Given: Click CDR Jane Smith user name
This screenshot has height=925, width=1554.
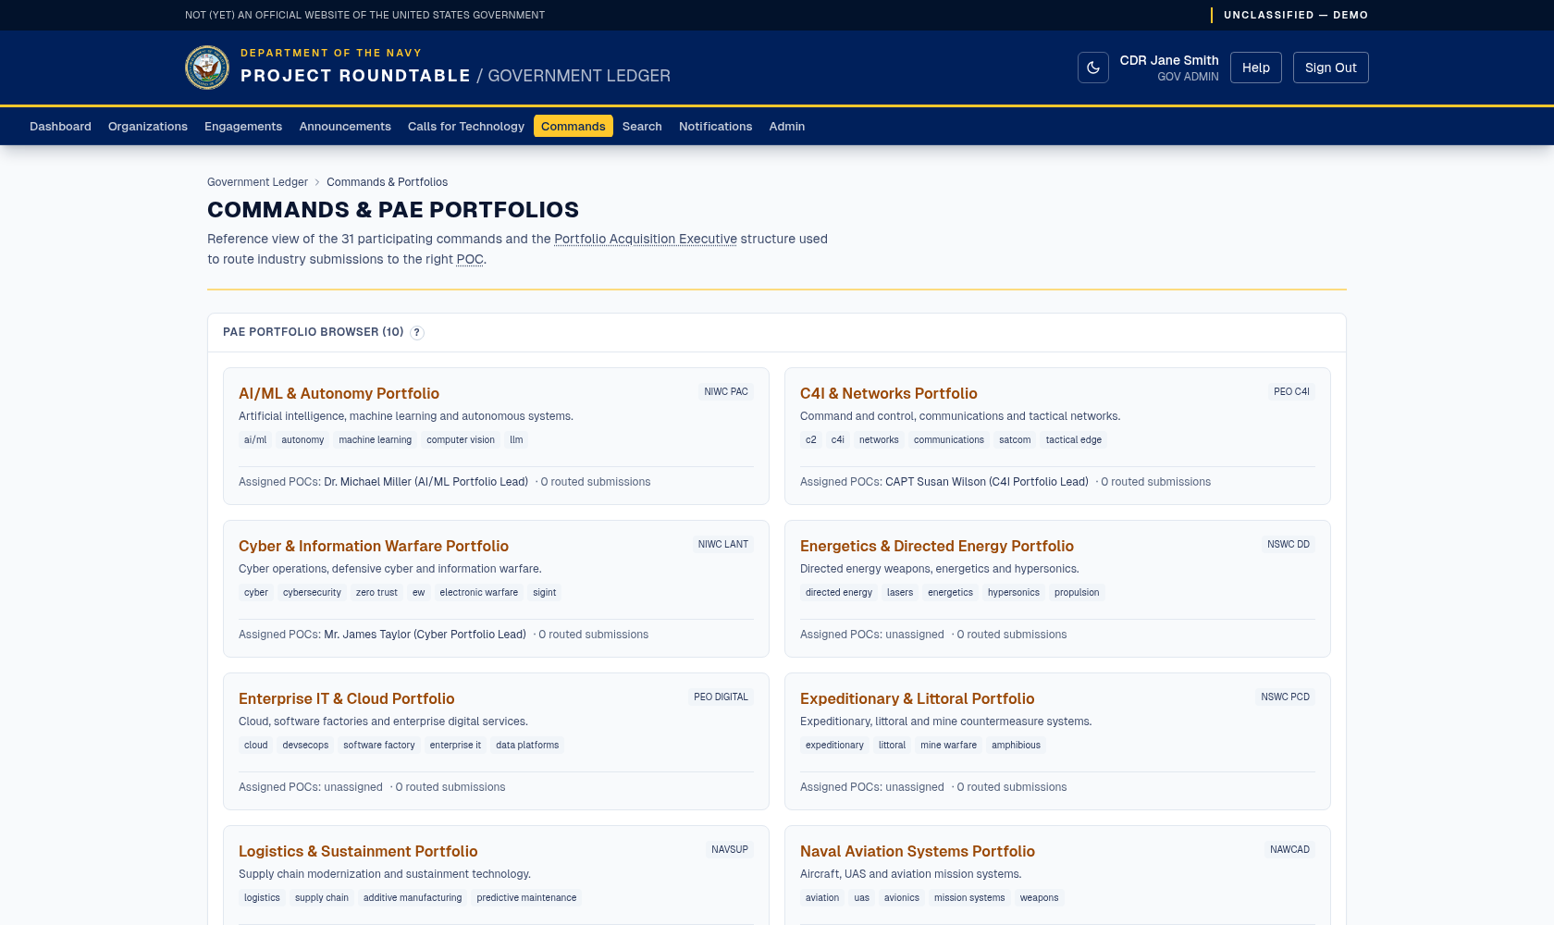Looking at the screenshot, I should pos(1169,60).
